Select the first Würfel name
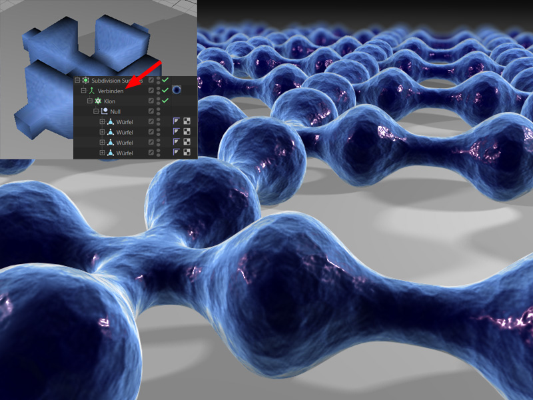The height and width of the screenshot is (400, 533). click(125, 122)
